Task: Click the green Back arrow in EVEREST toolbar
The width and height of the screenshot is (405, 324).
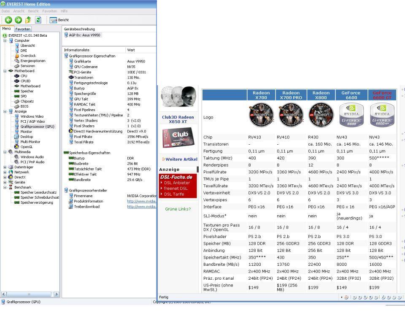Action: click(x=8, y=20)
